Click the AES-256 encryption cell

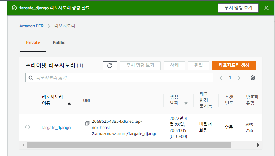click(x=250, y=128)
